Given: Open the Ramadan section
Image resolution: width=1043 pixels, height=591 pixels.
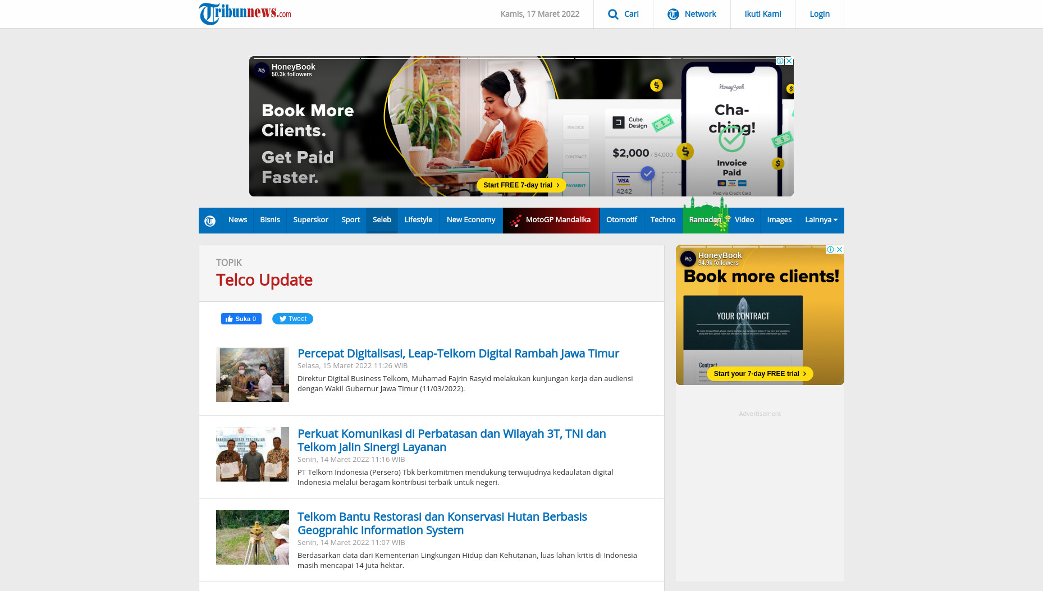Looking at the screenshot, I should [x=705, y=220].
